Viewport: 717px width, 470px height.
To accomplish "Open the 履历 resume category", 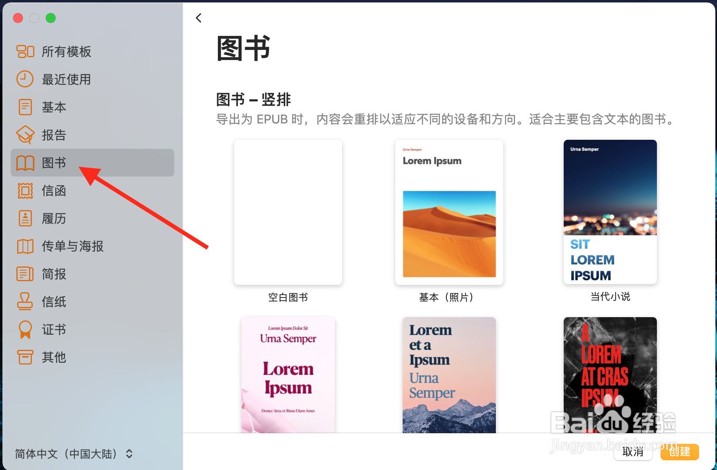I will coord(25,219).
